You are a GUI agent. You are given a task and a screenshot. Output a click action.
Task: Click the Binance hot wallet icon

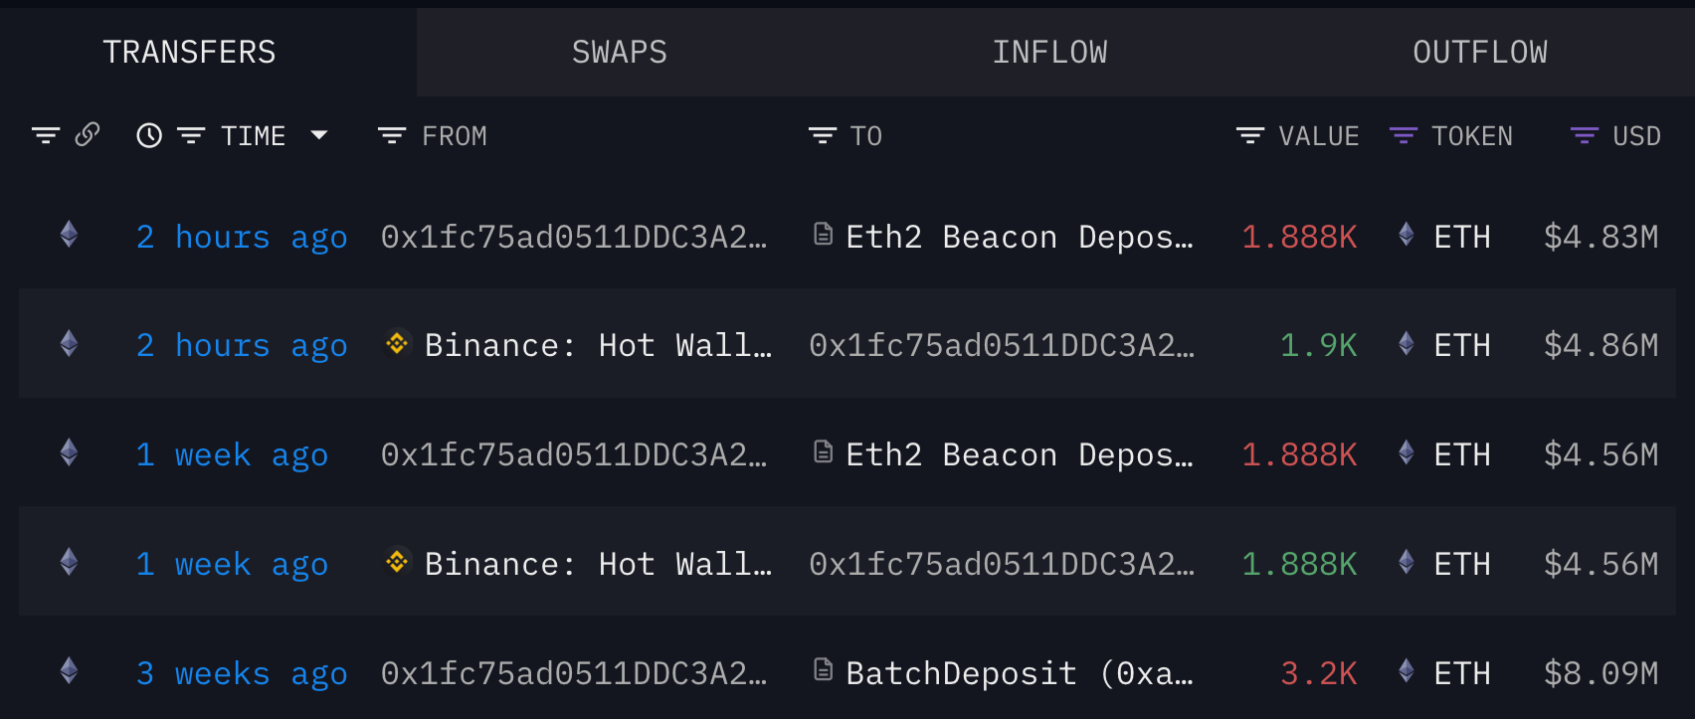[x=396, y=344]
